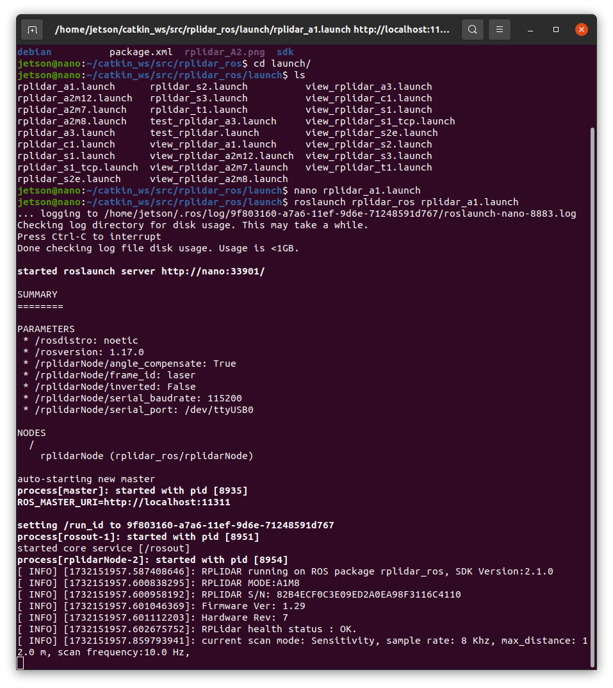The height and width of the screenshot is (688, 613).
Task: Click view_rplidar_a2m12.launch file name
Action: 222,156
